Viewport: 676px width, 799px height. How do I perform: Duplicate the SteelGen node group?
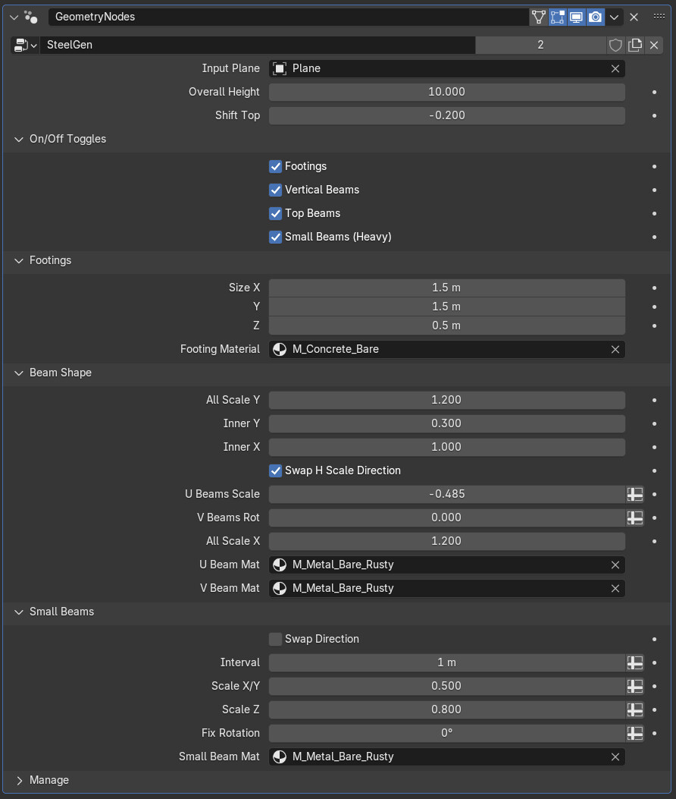635,45
